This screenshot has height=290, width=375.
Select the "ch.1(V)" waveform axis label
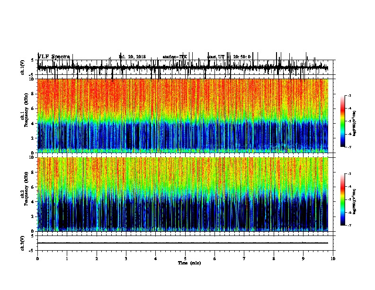tap(23, 67)
